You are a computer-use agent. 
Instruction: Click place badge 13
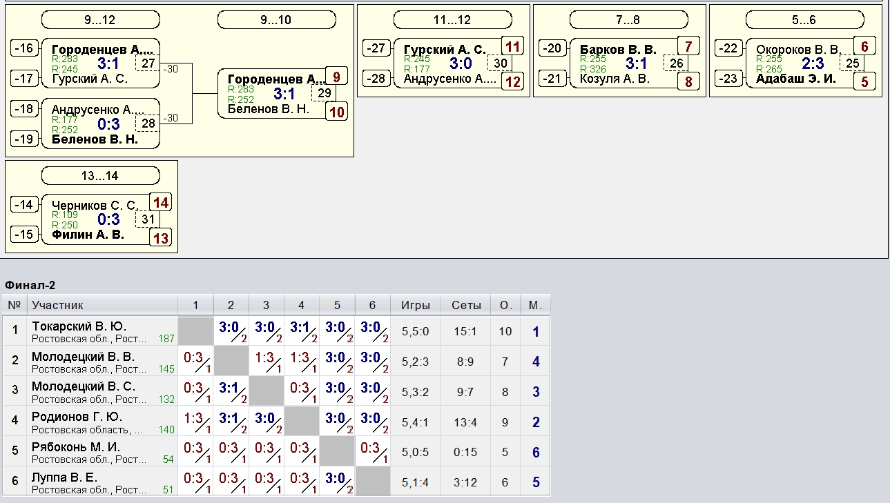tap(161, 238)
